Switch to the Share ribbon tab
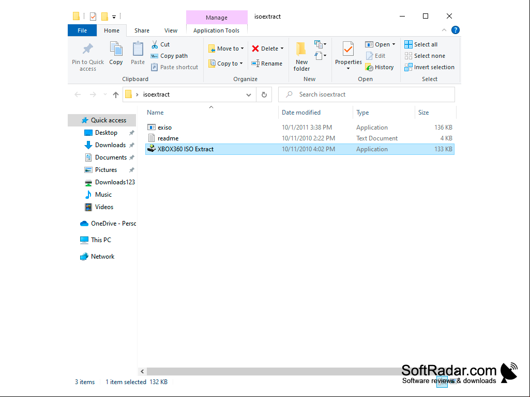The width and height of the screenshot is (530, 397). coord(142,30)
